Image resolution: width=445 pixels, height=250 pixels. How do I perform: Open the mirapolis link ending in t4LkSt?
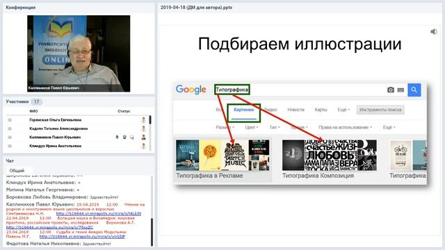coord(99,213)
